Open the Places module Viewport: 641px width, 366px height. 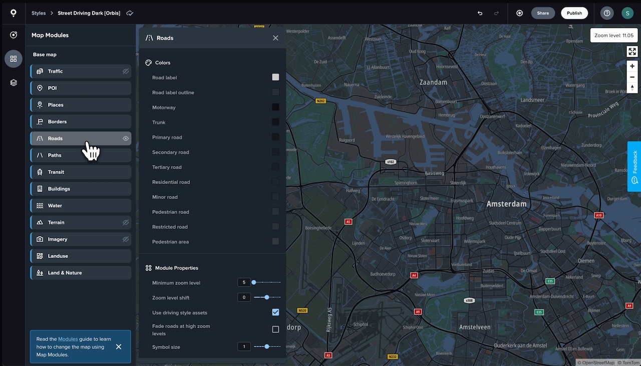81,105
